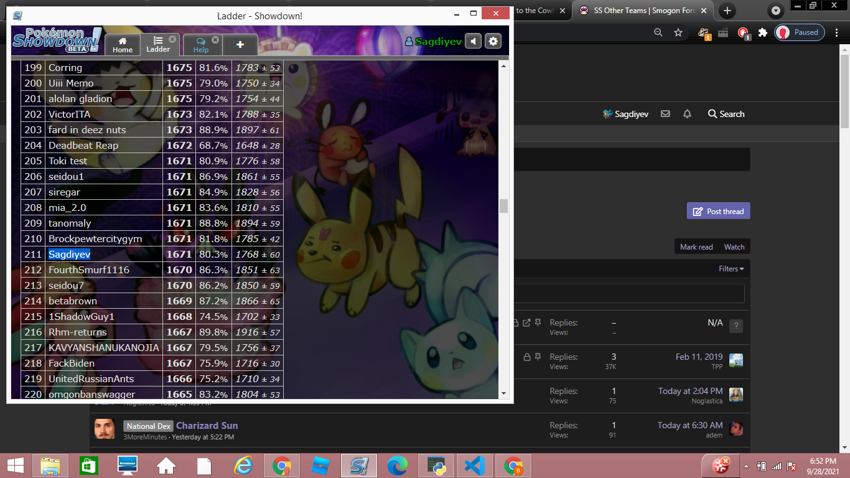This screenshot has width=850, height=478.
Task: Close the Cowl browser tab
Action: pyautogui.click(x=563, y=11)
